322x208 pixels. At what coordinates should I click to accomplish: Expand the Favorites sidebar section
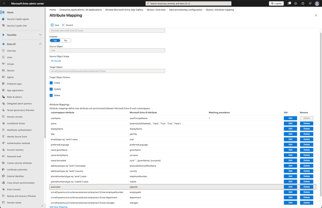coord(40,35)
